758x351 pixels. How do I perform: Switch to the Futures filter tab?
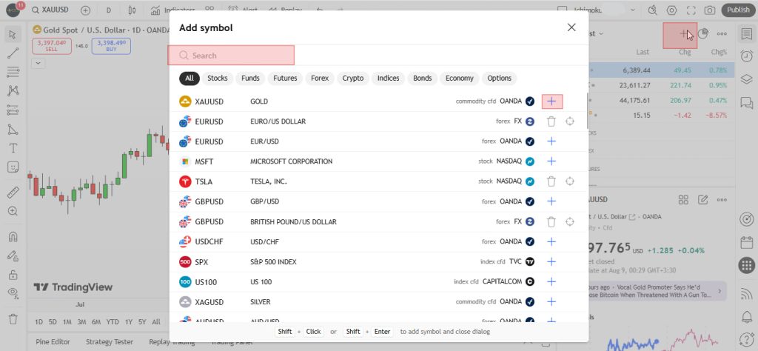(x=285, y=78)
